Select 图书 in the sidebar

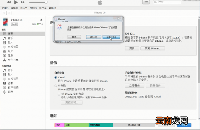(23, 83)
